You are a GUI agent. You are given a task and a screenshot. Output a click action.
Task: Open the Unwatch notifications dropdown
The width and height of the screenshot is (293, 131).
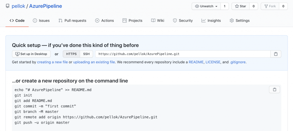click(206, 6)
